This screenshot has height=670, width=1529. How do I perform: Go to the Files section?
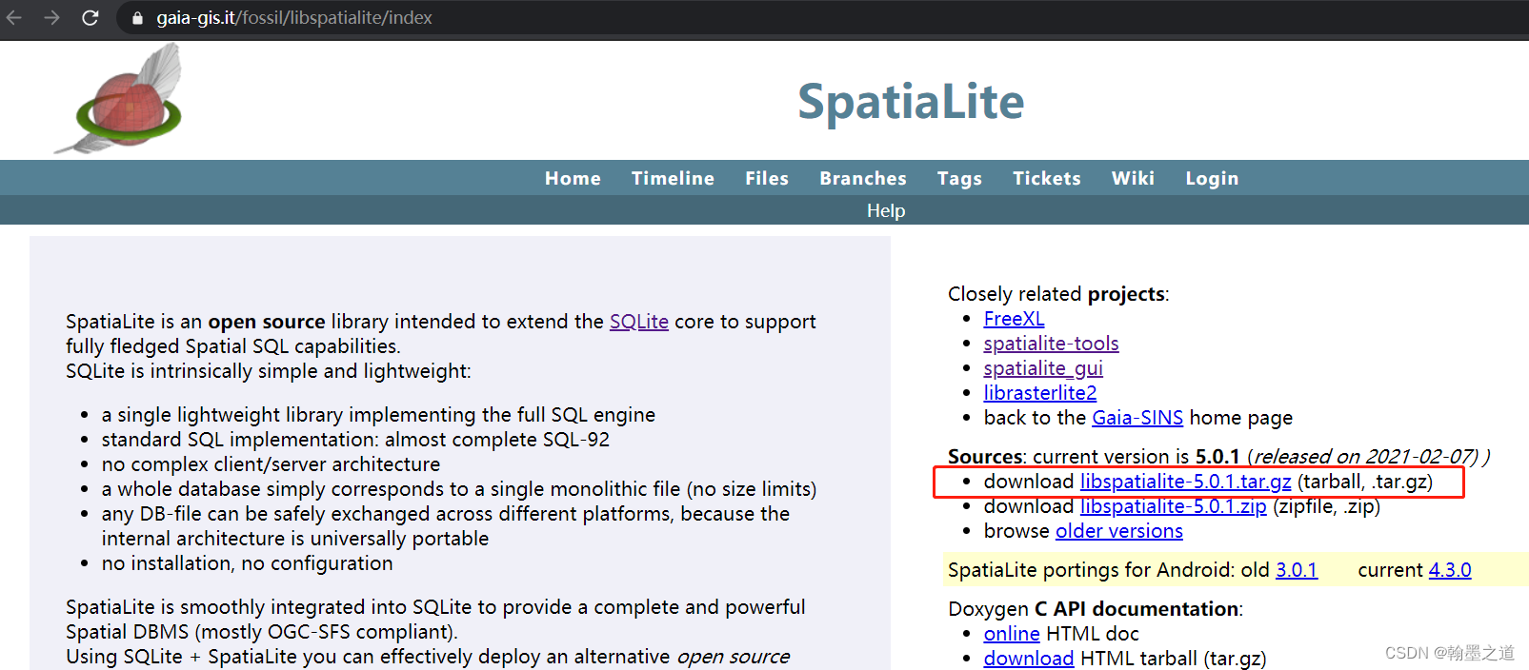[x=767, y=178]
